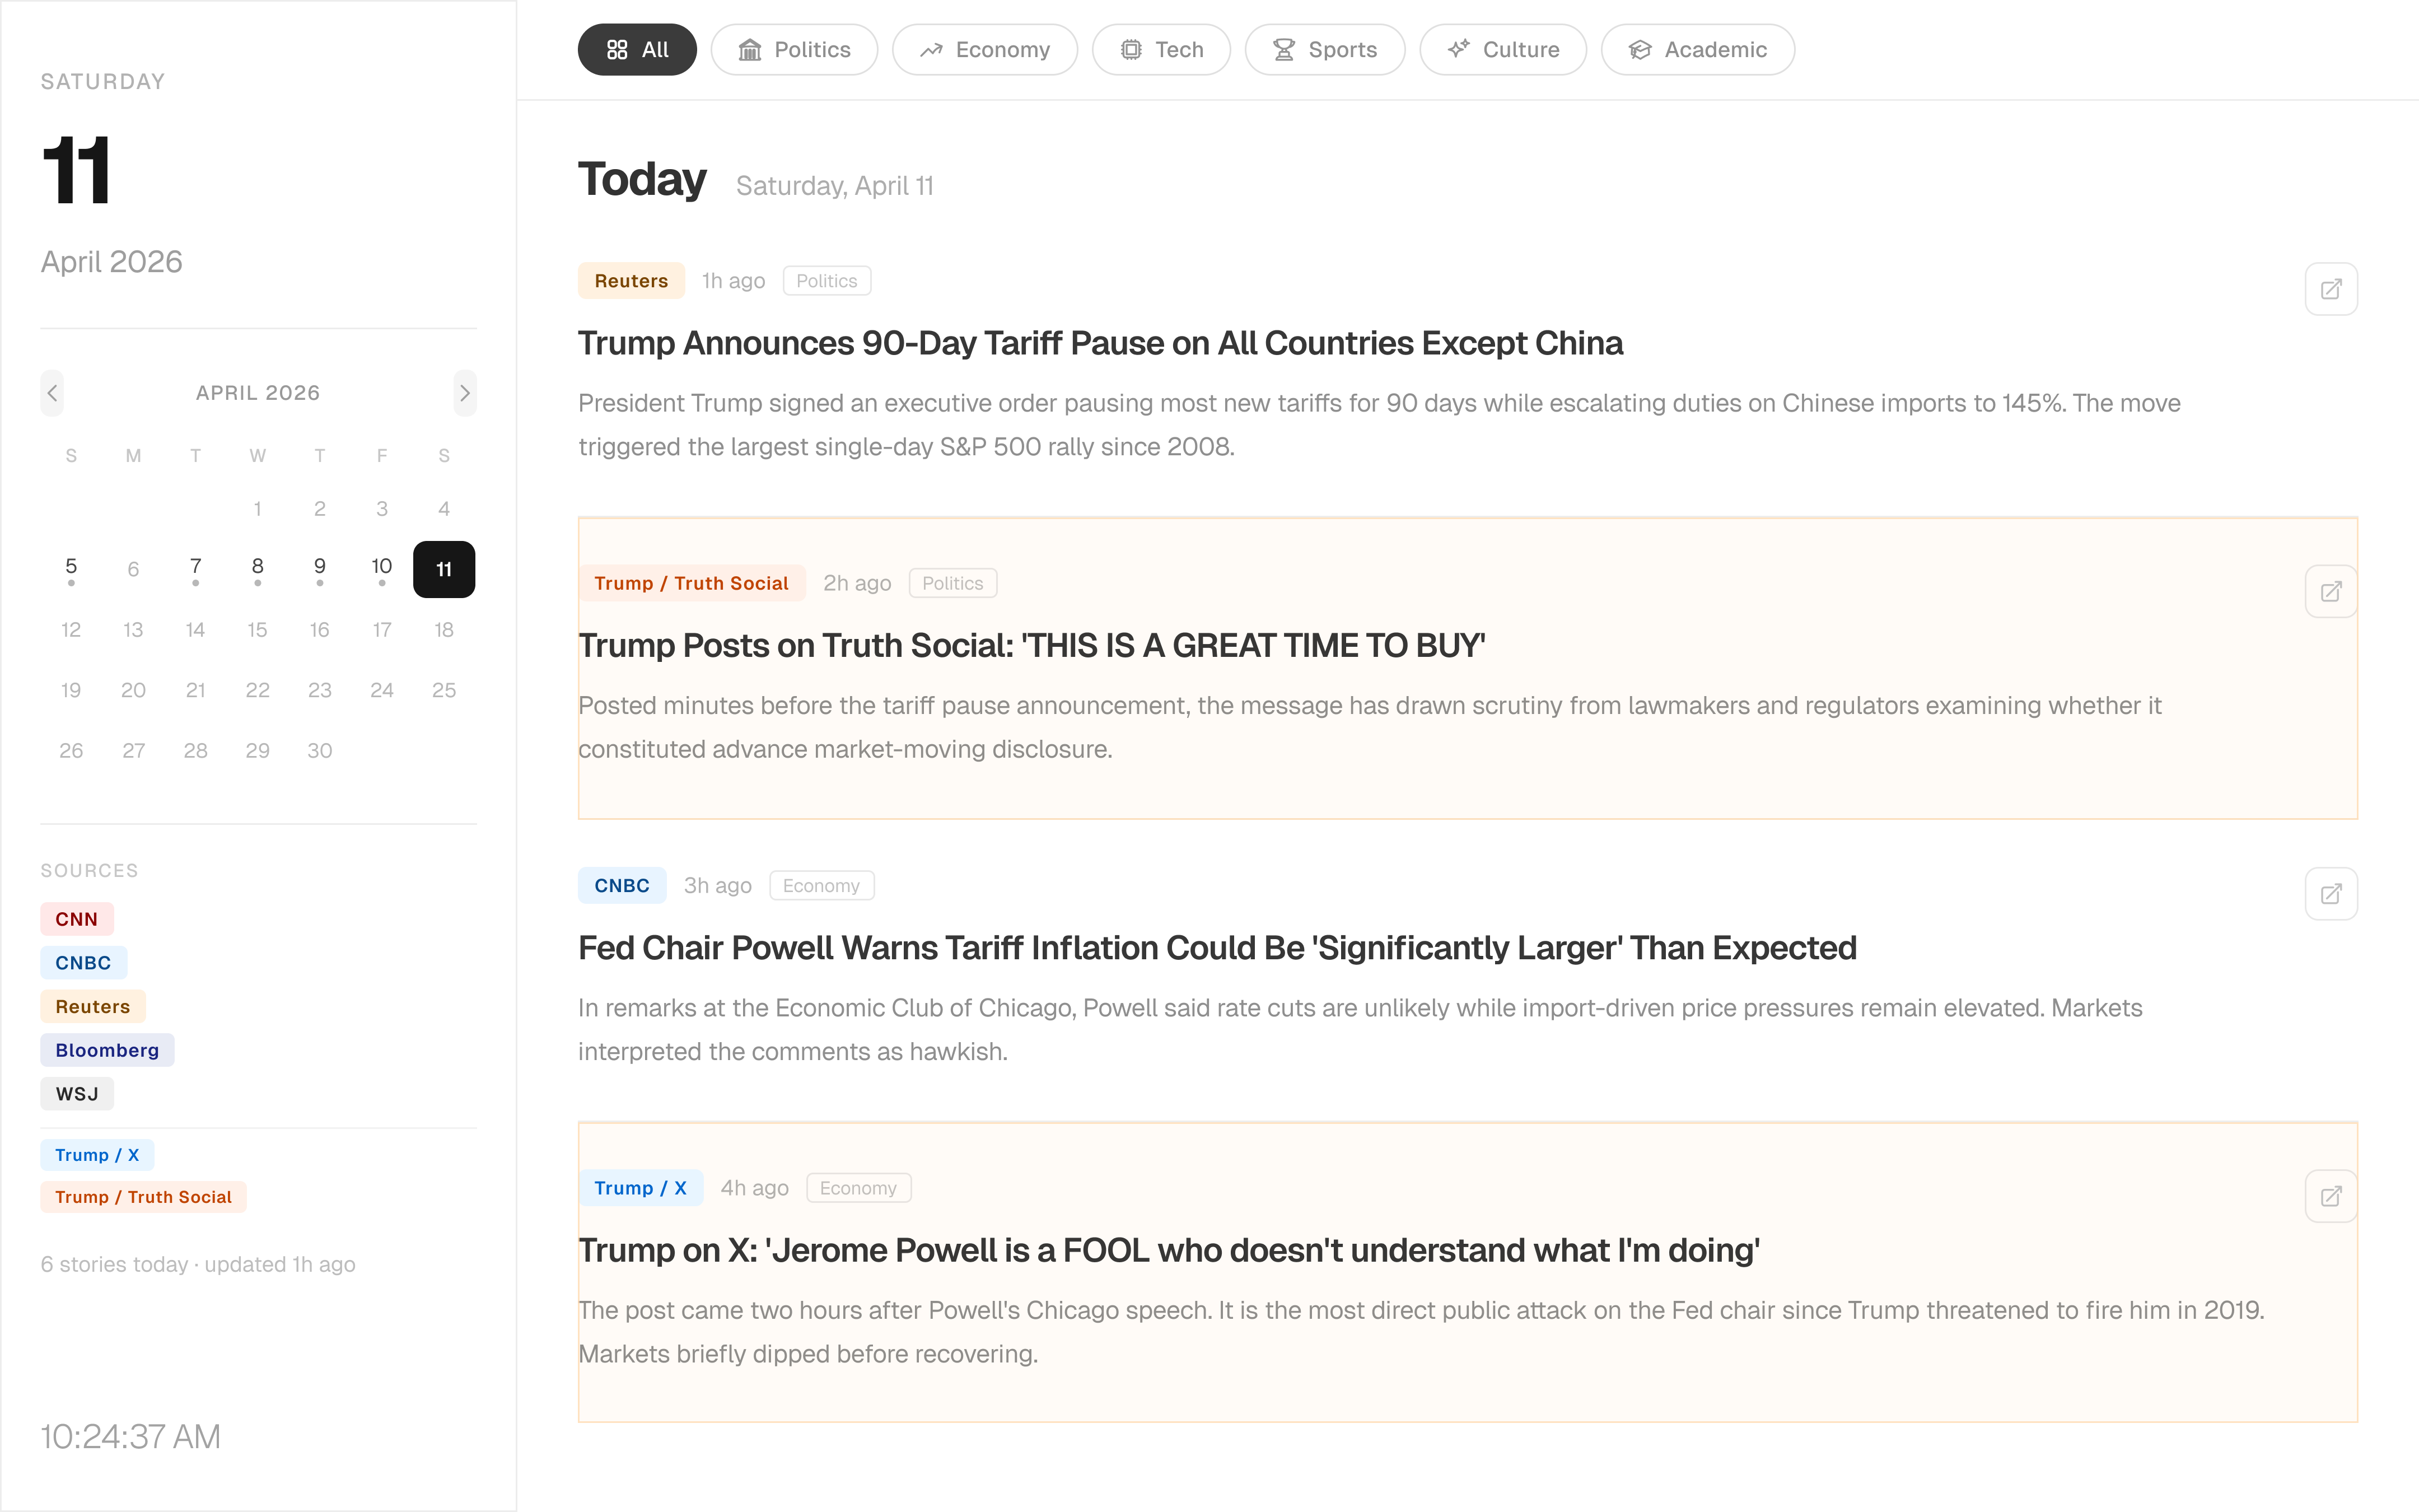Click the Culture sparkles filter icon
Viewport: 2419px width, 1512px height.
pyautogui.click(x=1458, y=49)
